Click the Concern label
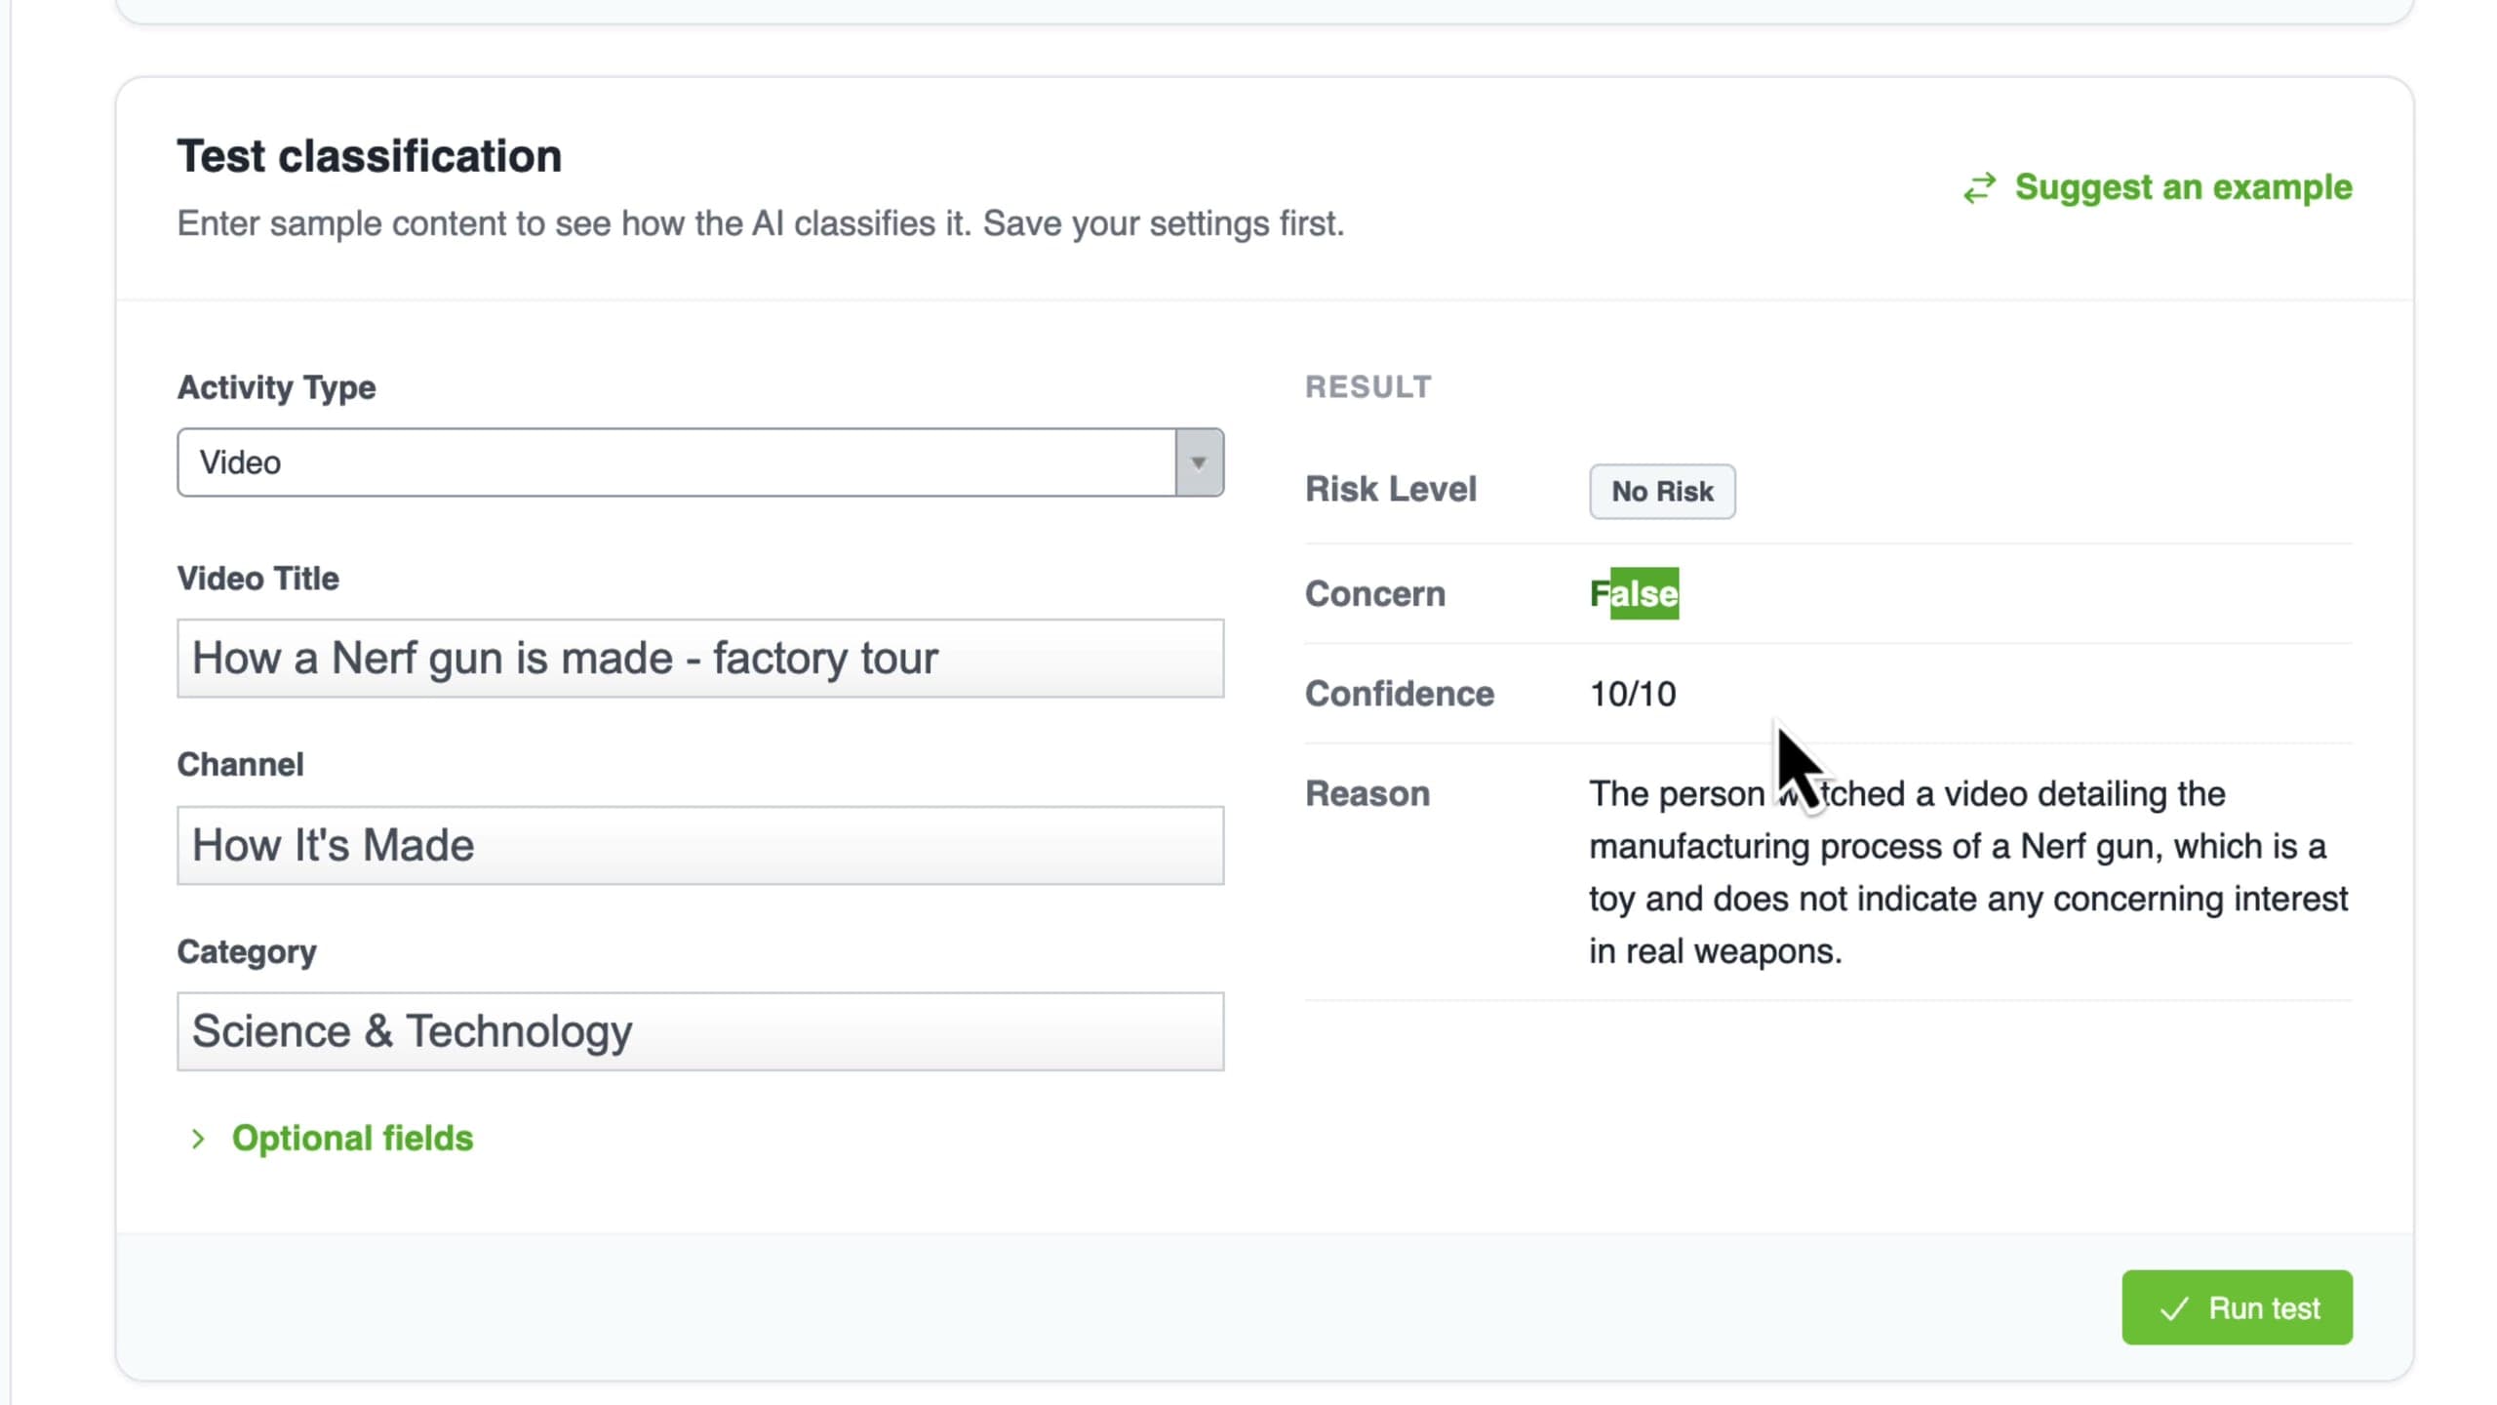The image size is (2497, 1405). point(1375,593)
